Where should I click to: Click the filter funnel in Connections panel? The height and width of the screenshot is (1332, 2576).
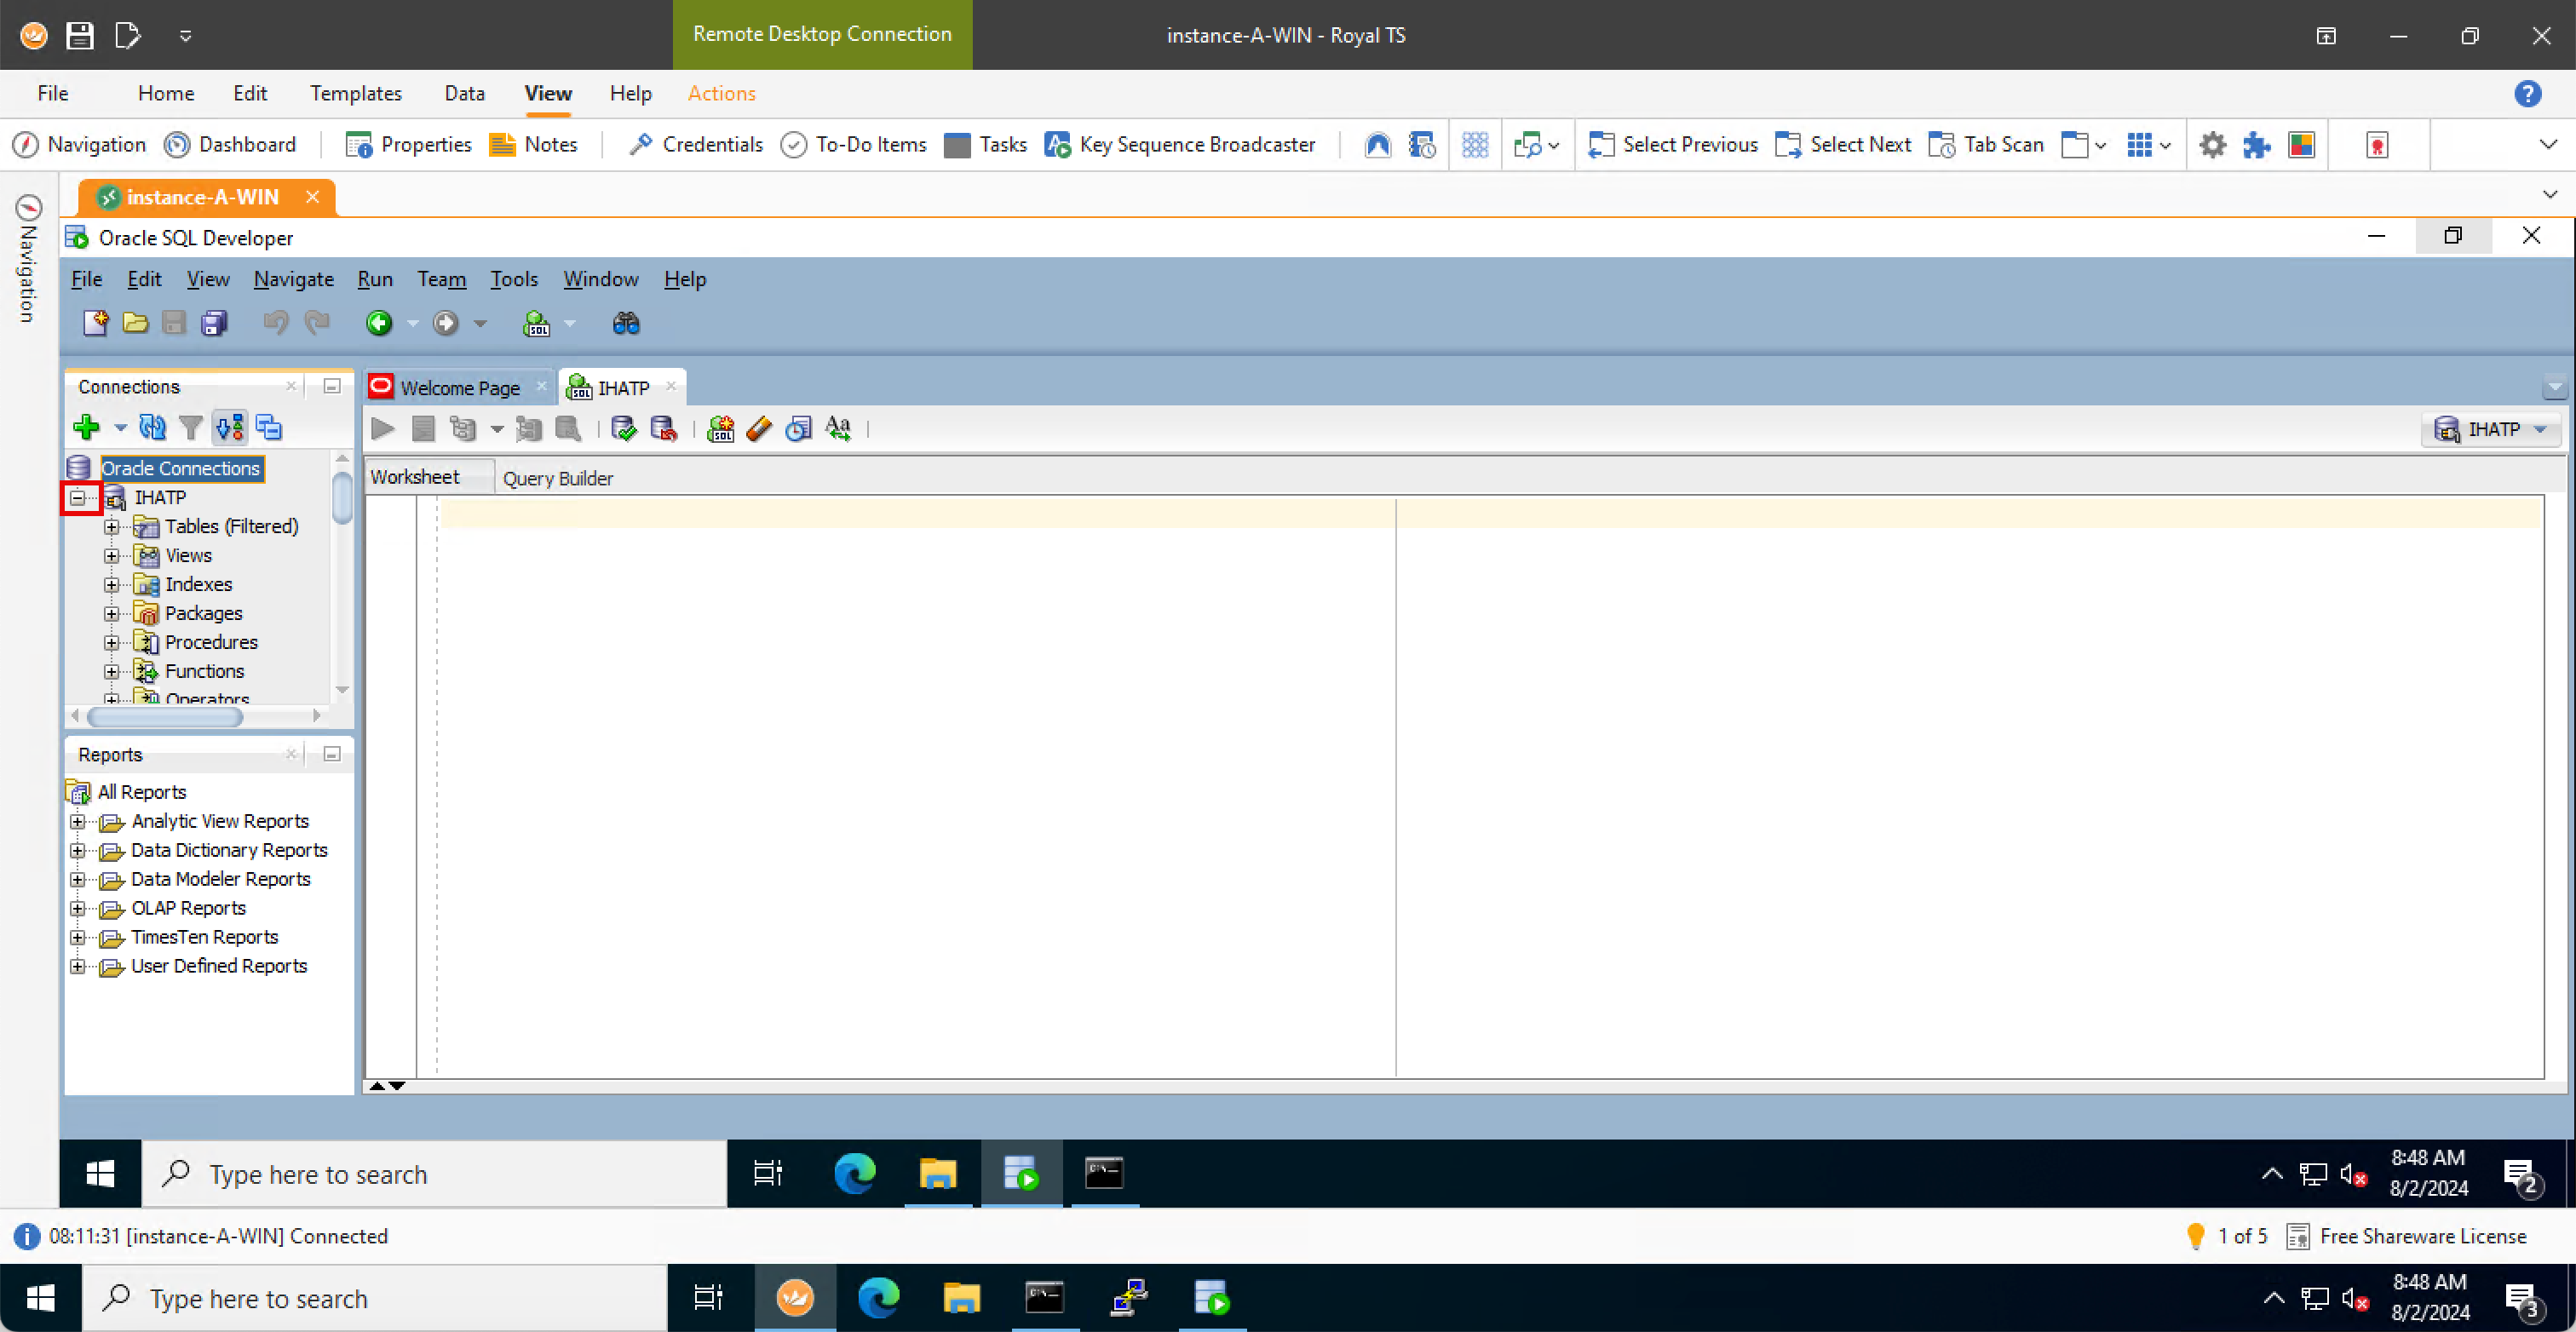[190, 428]
